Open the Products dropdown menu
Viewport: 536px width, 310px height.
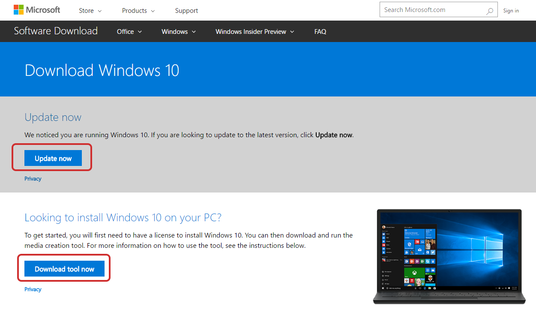[x=138, y=11]
